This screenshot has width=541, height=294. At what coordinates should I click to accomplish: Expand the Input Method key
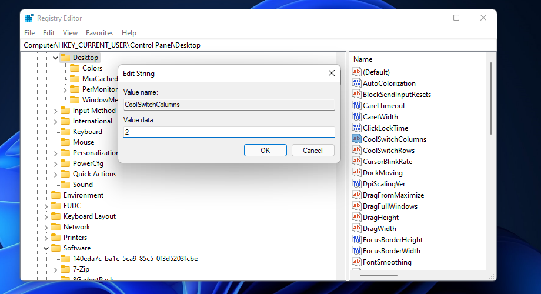pyautogui.click(x=55, y=111)
